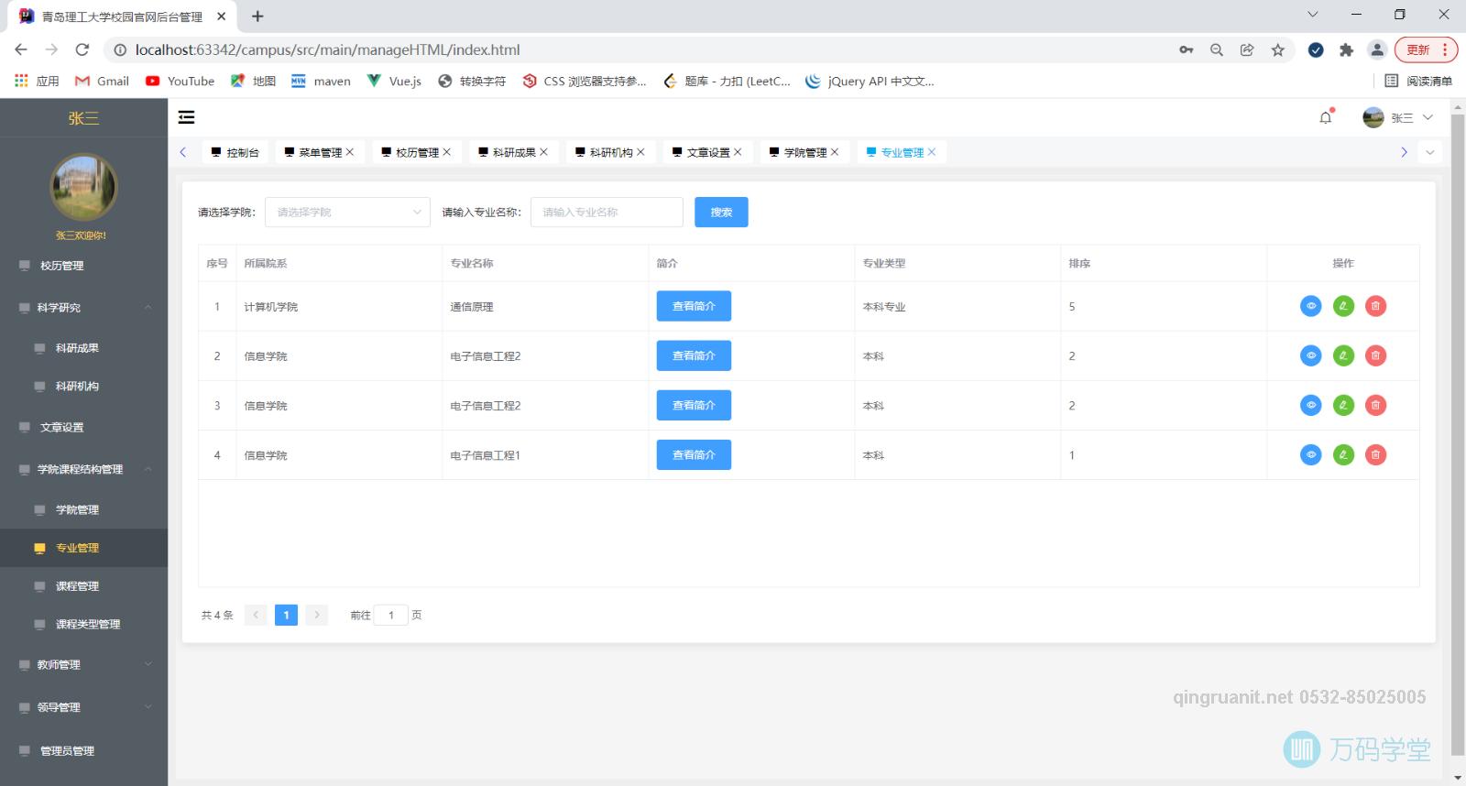This screenshot has height=786, width=1466.
Task: Click green edit icon in row 4
Action: pyautogui.click(x=1343, y=454)
